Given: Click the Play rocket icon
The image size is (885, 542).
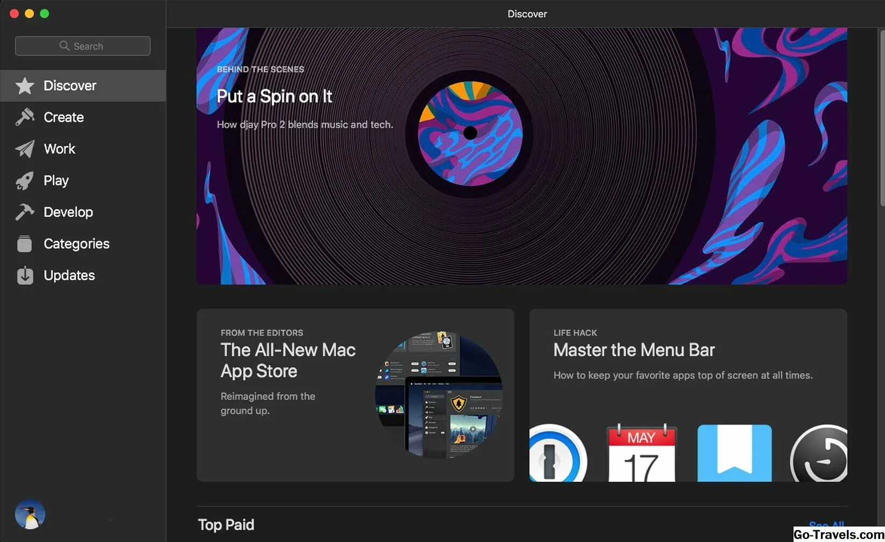Looking at the screenshot, I should [x=25, y=181].
